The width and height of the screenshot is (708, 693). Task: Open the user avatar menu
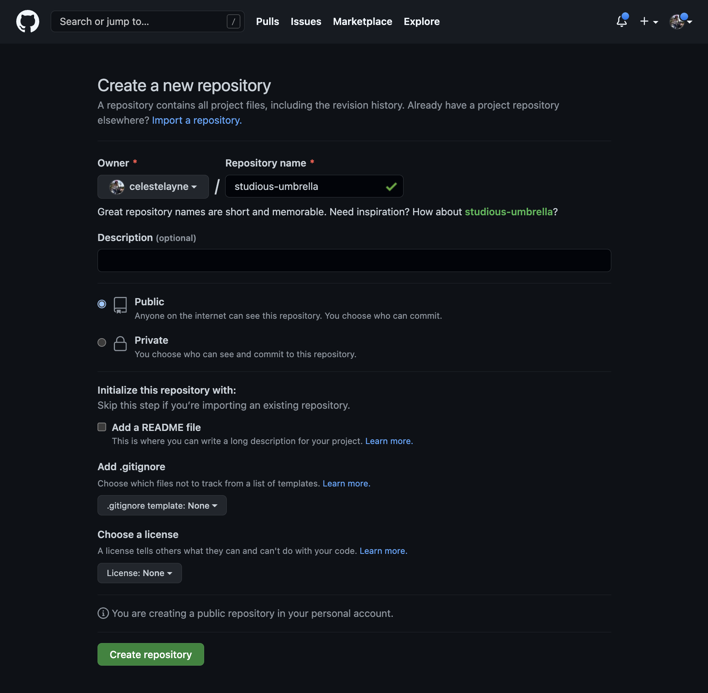pyautogui.click(x=680, y=21)
